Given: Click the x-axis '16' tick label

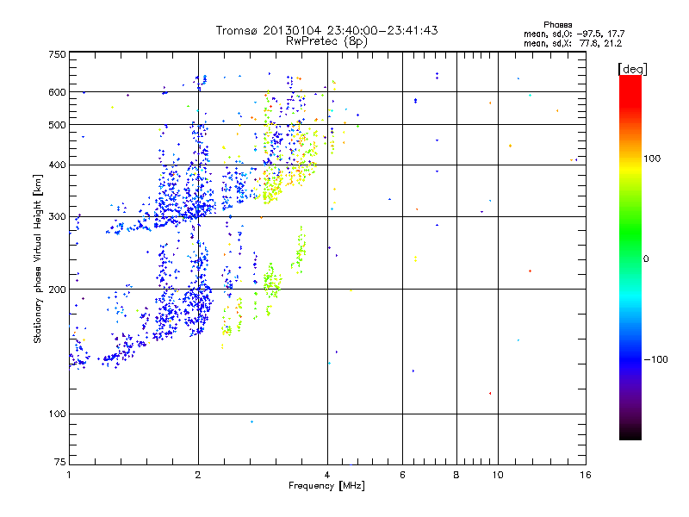Looking at the screenshot, I should [x=586, y=475].
